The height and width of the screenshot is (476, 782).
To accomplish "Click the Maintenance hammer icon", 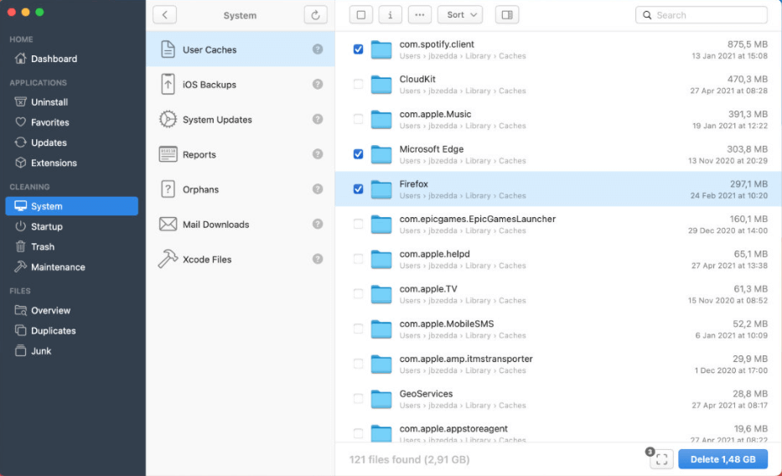I will click(20, 266).
